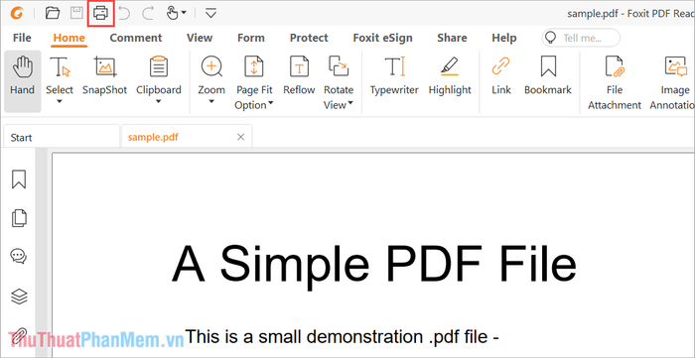Open the Attachments side panel paperclip
Viewport: 695px width, 358px height.
[x=19, y=336]
